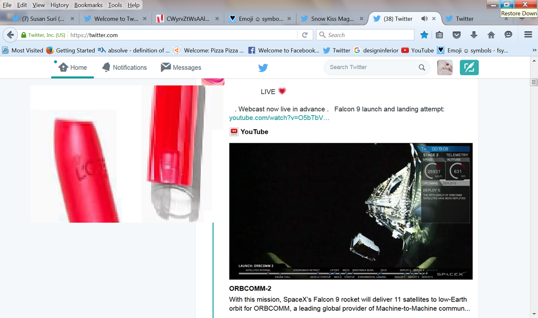538x318 pixels.
Task: Click the YouTube logo icon in tweet
Action: tap(234, 132)
